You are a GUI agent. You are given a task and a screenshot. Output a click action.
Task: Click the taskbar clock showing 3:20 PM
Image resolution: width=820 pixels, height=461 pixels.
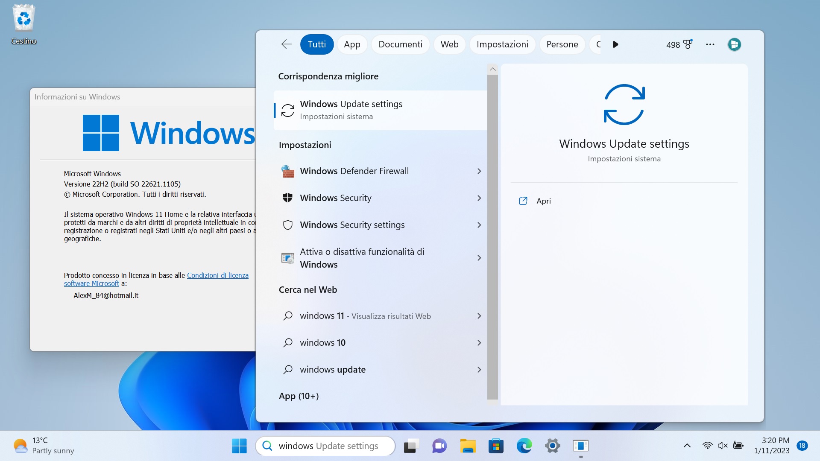coord(772,446)
